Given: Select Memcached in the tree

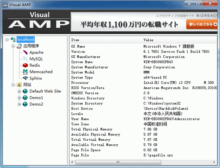Looking at the screenshot, I should click(x=41, y=72).
